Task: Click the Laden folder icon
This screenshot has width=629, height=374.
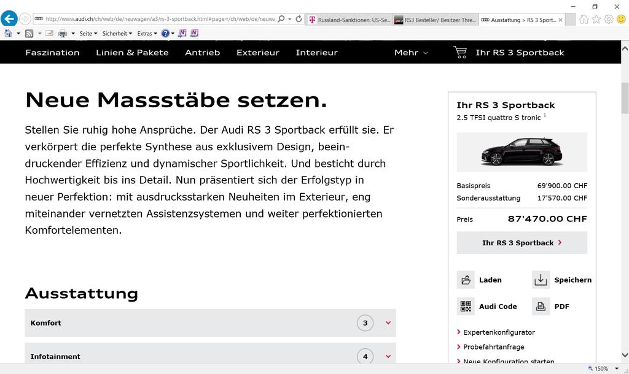Action: [466, 280]
